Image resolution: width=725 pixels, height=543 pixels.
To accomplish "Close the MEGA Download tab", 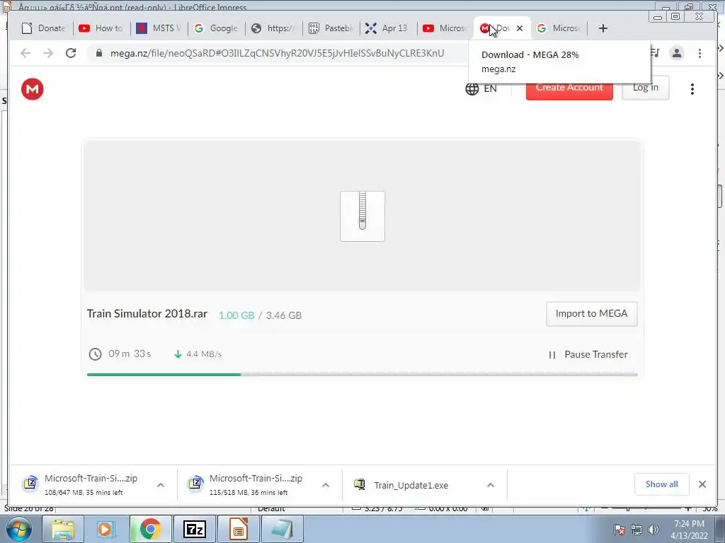I will (x=520, y=28).
